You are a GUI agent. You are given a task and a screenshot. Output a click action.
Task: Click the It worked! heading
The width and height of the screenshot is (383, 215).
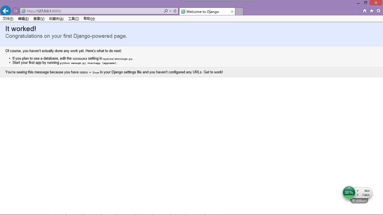coord(21,29)
